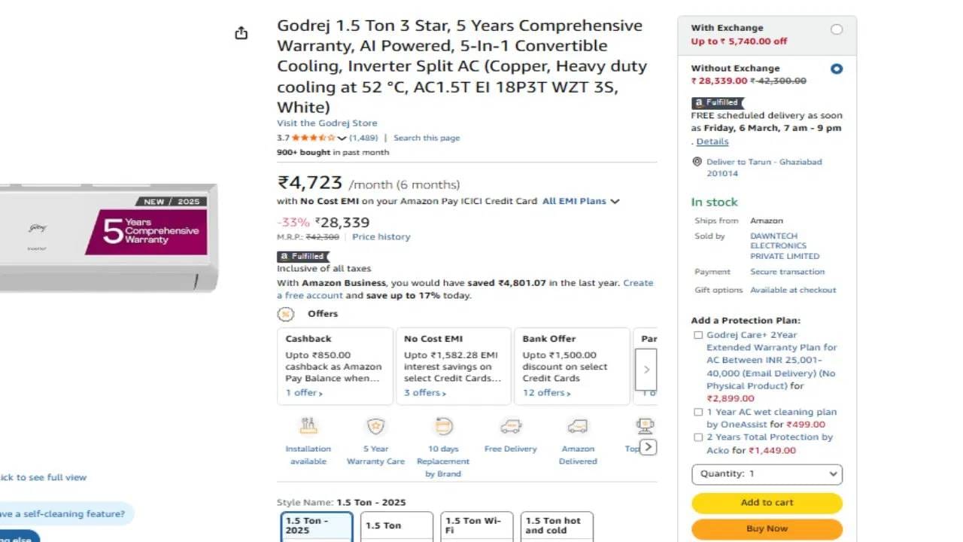Expand All EMI Plans options
This screenshot has width=963, height=542.
[580, 201]
